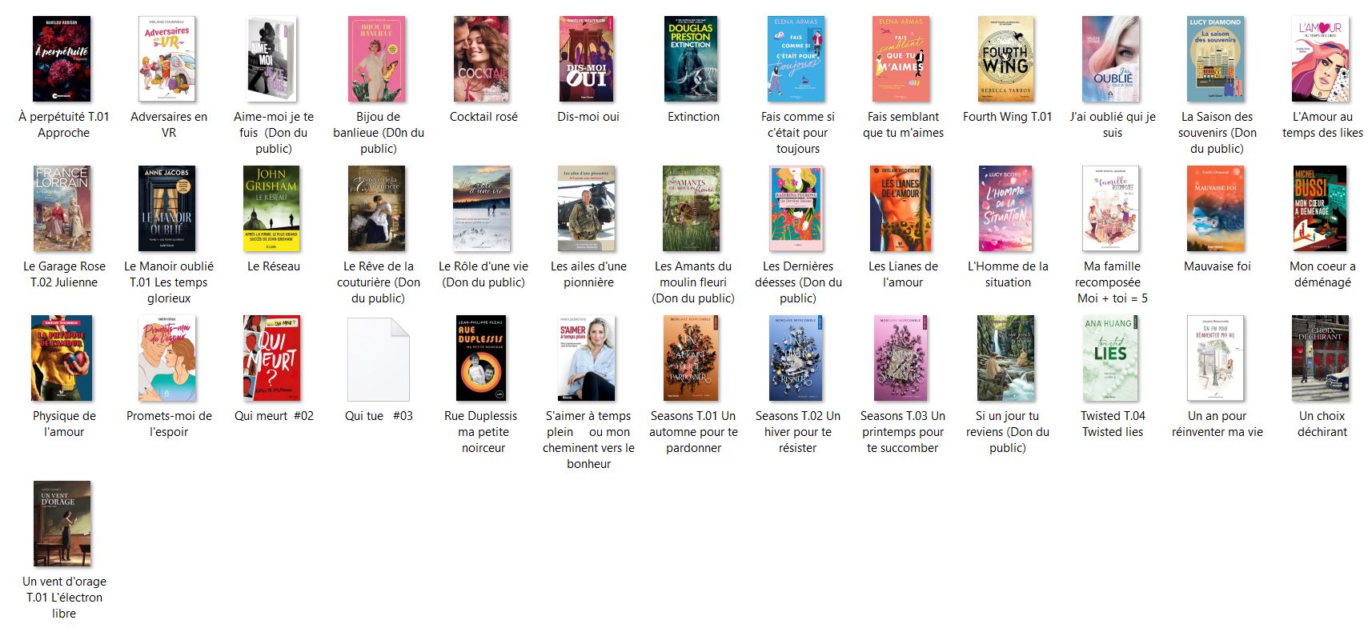Open the Adversaires en VR cover thumbnail
This screenshot has width=1368, height=632.
(167, 59)
